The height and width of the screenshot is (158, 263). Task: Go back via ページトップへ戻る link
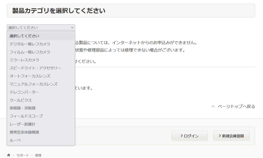[233, 106]
